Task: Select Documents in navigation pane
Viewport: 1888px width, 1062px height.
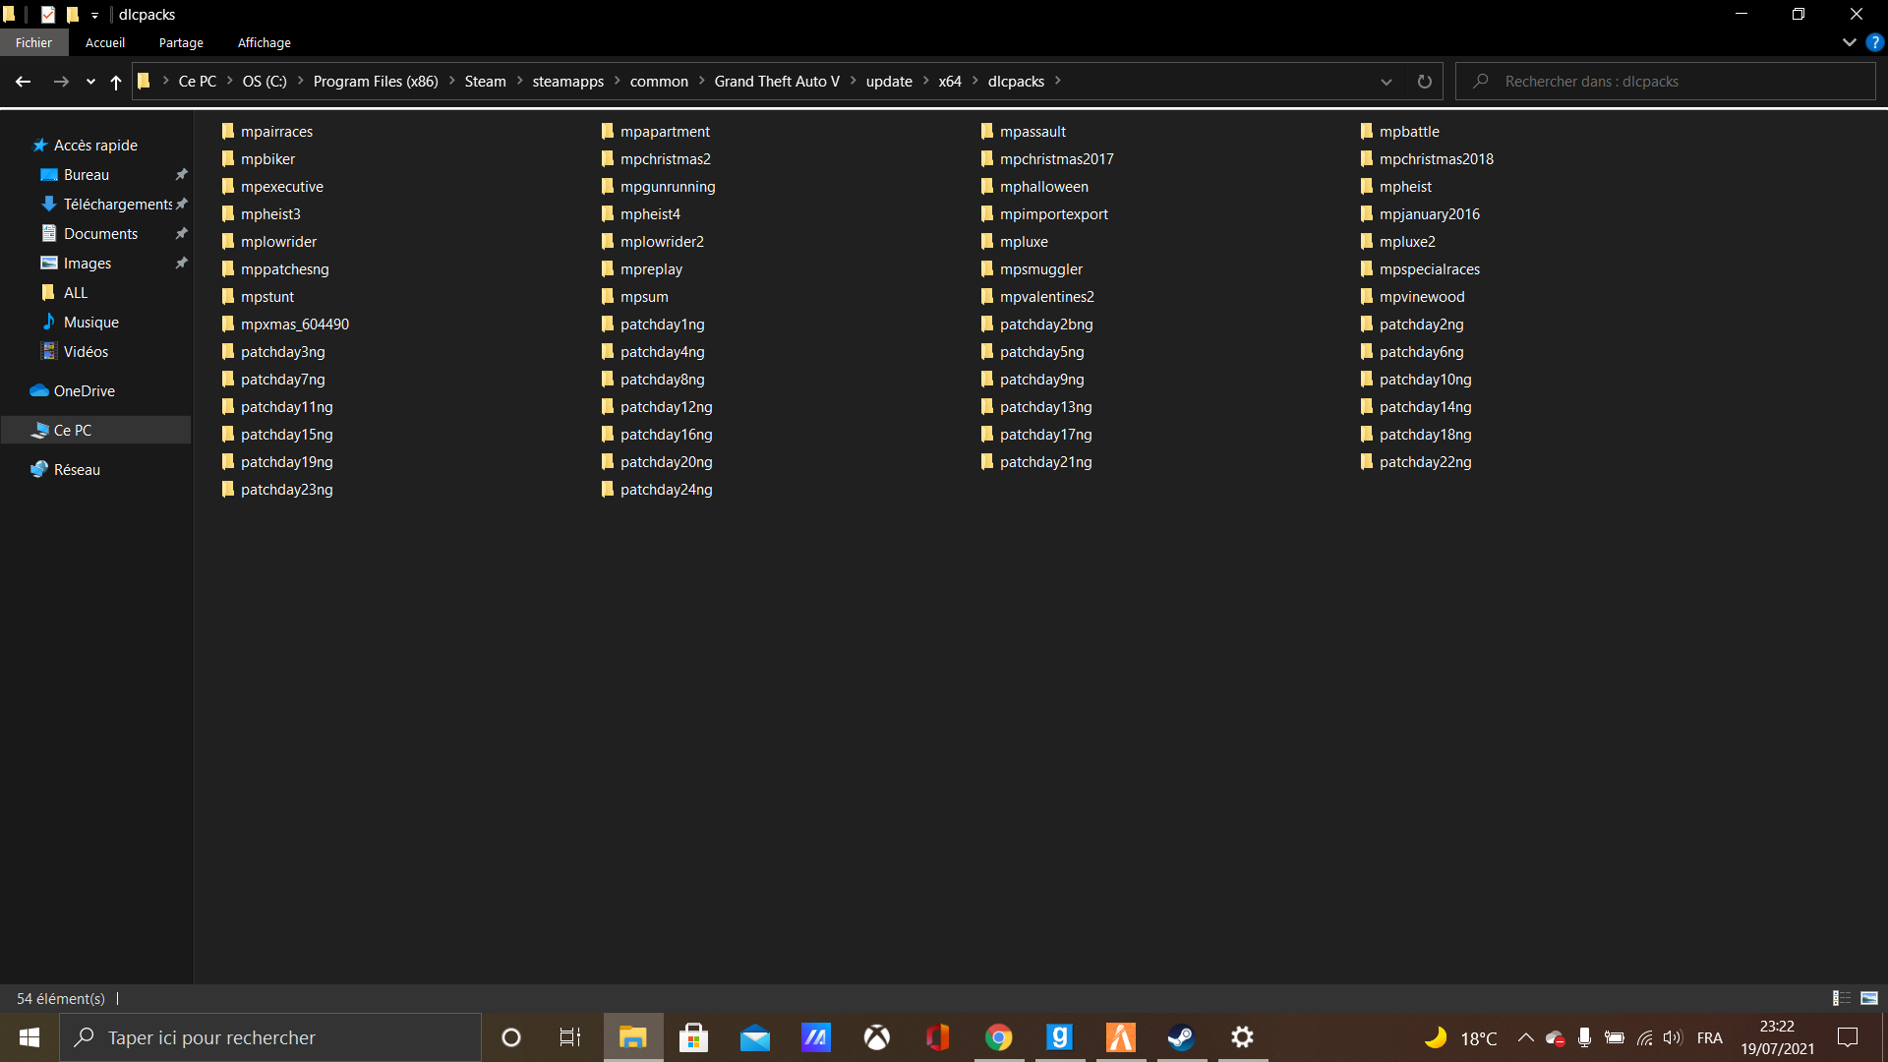Action: pyautogui.click(x=100, y=234)
